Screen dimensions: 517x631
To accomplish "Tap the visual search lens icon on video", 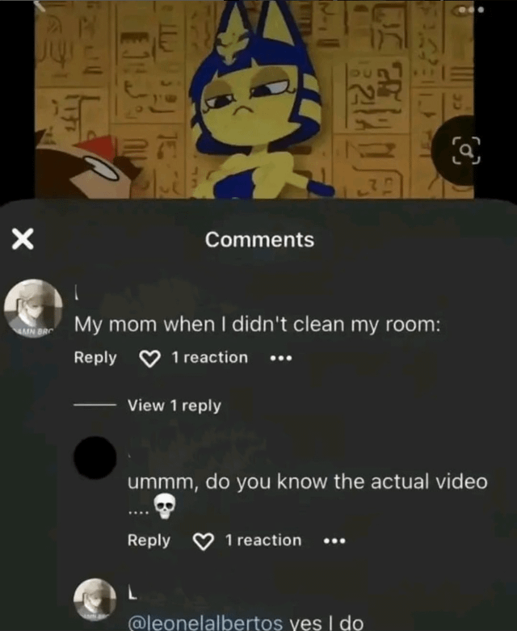I will [x=466, y=150].
